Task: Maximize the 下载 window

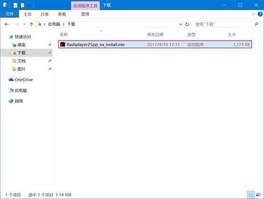Action: (x=240, y=5)
